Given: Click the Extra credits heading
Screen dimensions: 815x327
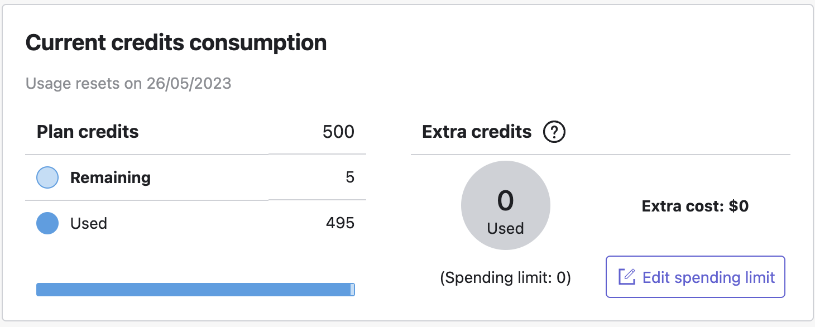Looking at the screenshot, I should click(477, 132).
